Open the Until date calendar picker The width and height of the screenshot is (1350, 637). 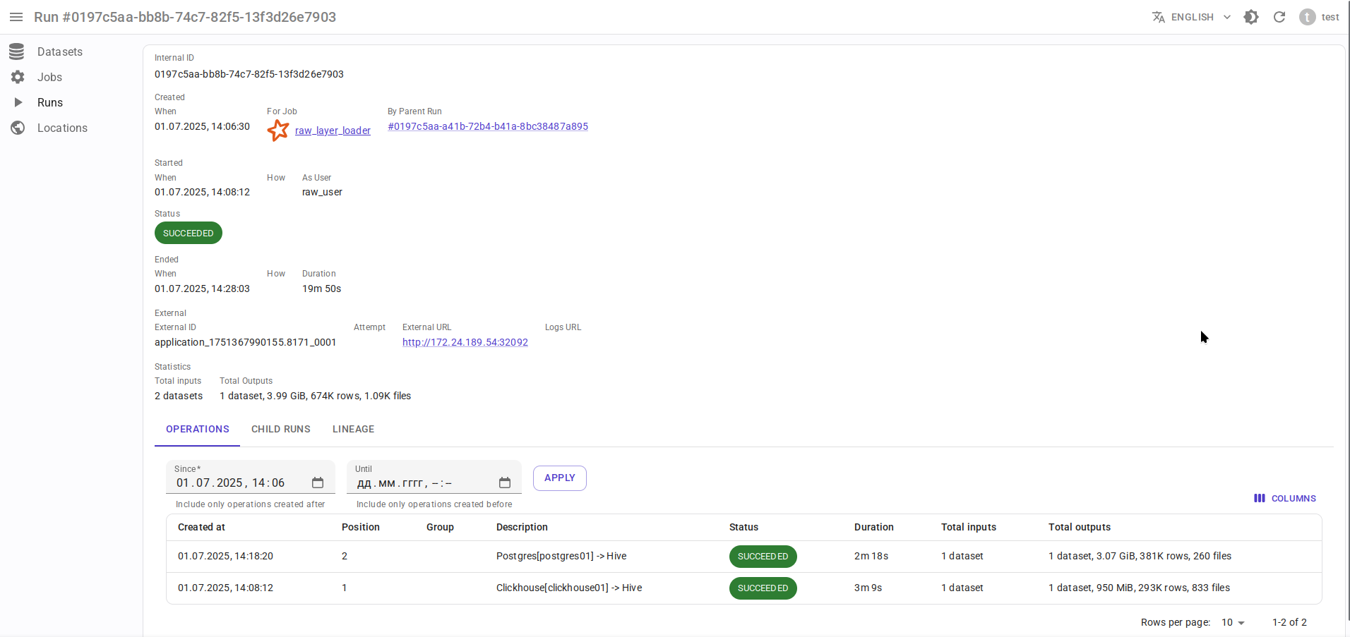pyautogui.click(x=504, y=483)
